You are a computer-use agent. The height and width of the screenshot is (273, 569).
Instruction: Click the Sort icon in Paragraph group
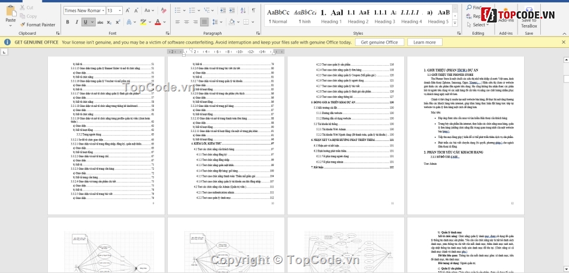click(x=243, y=11)
